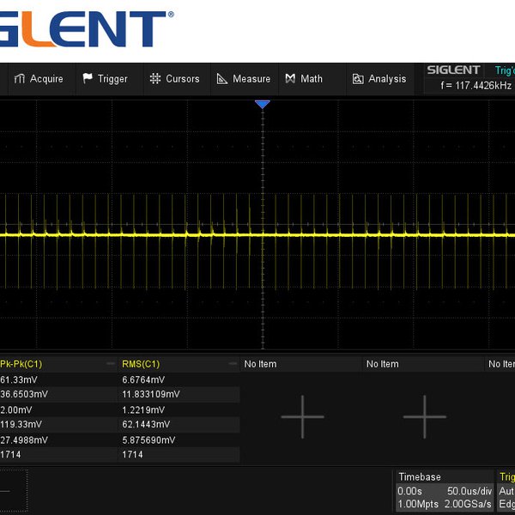Click the Trigger flag icon
Viewport: 515px width, 515px height.
[x=88, y=79]
